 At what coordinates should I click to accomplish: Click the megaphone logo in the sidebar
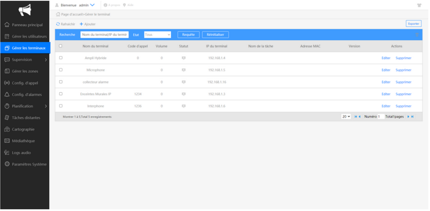[x=25, y=10]
